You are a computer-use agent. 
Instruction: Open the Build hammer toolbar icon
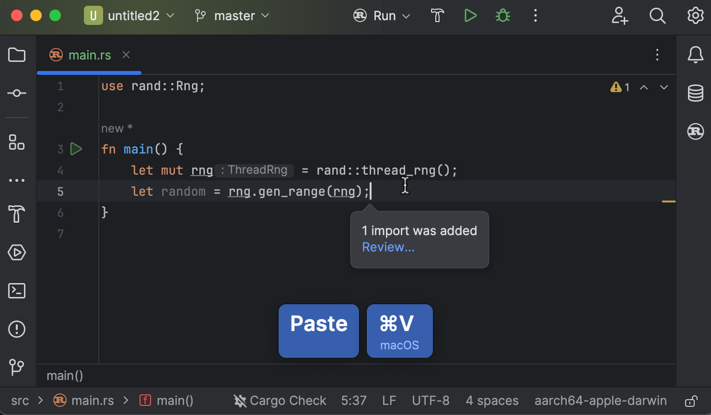coord(437,15)
